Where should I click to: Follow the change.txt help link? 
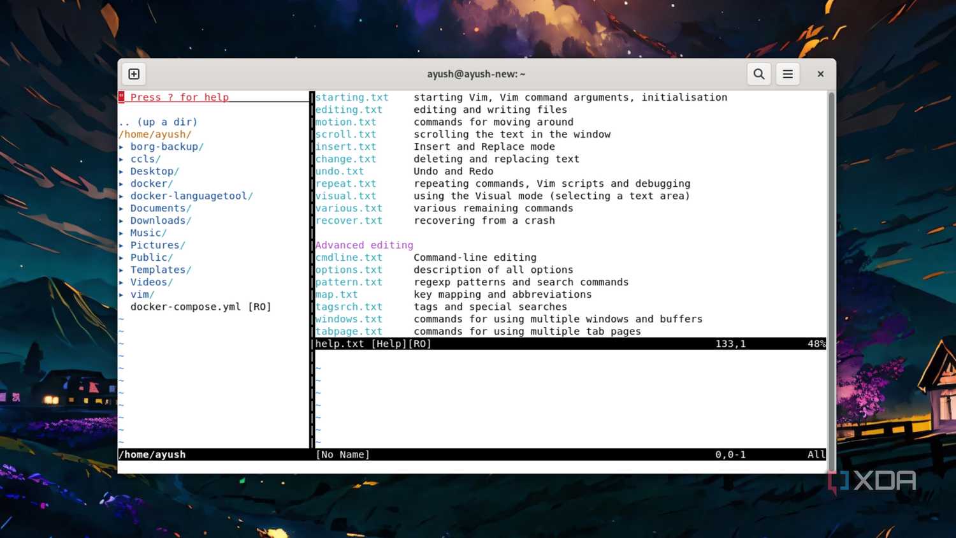[345, 159]
